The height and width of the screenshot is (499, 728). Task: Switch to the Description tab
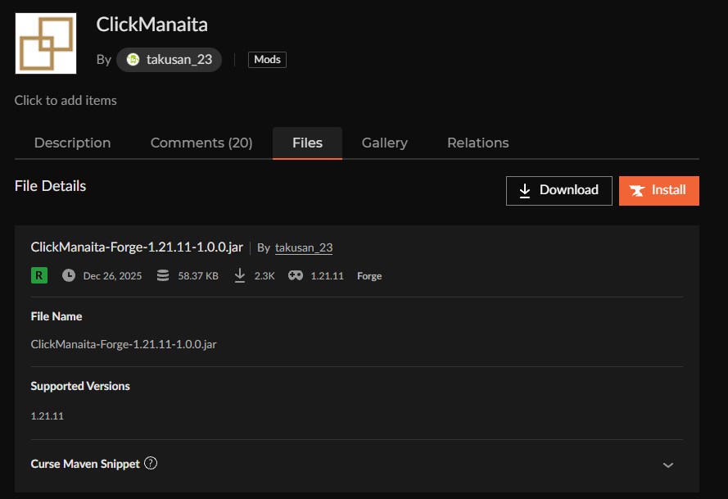click(x=72, y=143)
